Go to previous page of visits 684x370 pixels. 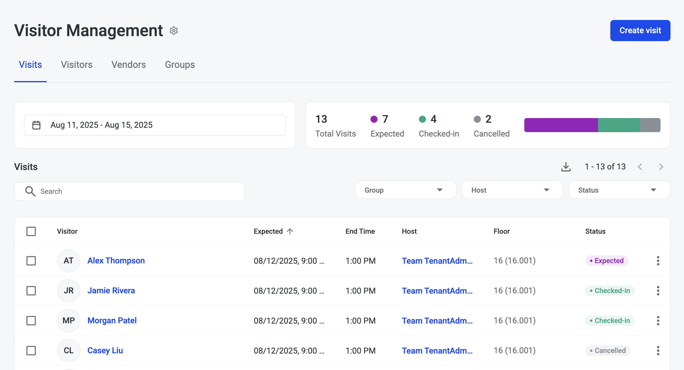640,167
